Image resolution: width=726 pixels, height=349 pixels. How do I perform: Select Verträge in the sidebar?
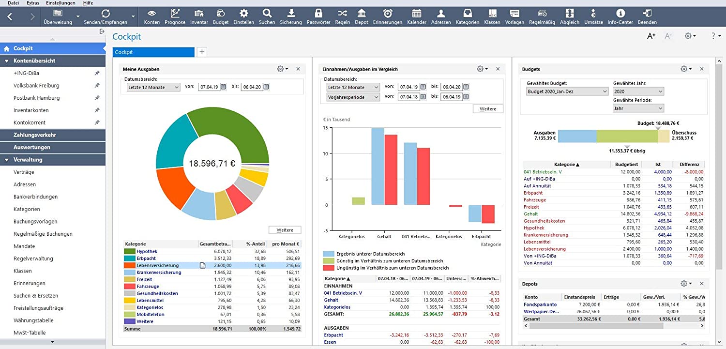click(24, 172)
